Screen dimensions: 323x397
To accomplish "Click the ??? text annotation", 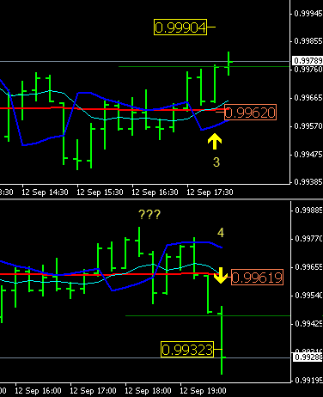I will pyautogui.click(x=149, y=214).
